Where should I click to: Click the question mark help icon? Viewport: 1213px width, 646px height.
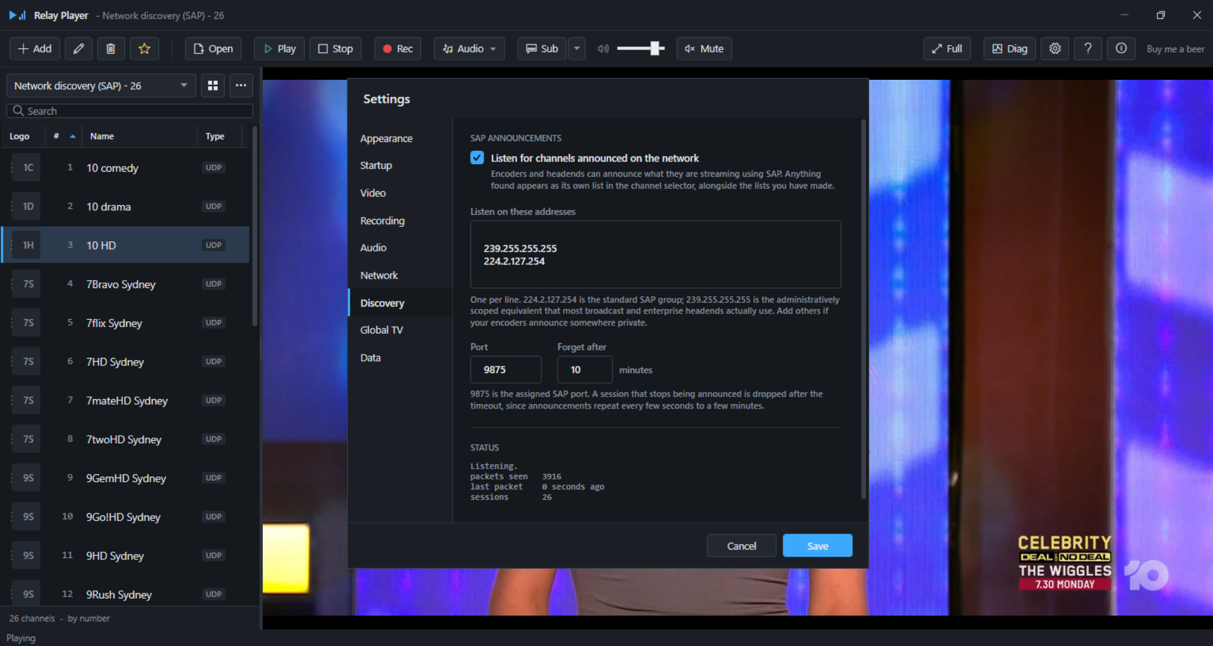[1088, 49]
